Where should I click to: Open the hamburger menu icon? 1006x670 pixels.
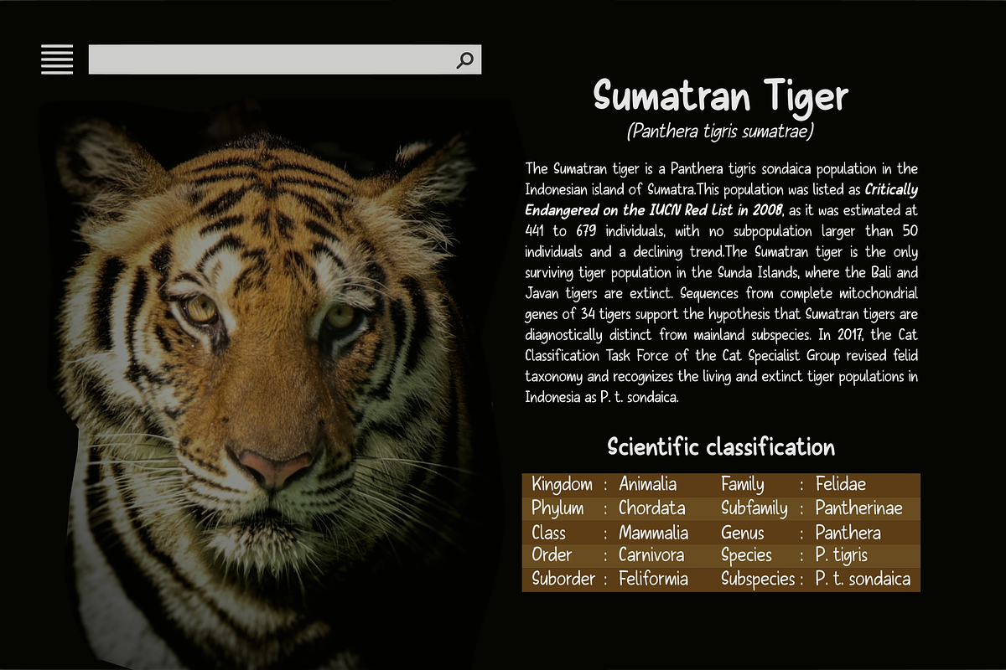(57, 59)
